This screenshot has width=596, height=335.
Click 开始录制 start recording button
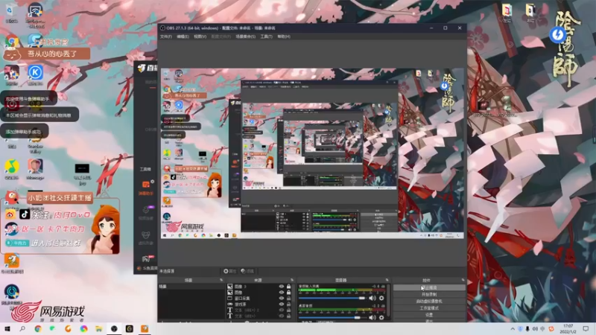pyautogui.click(x=429, y=294)
